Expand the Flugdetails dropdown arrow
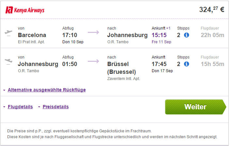The image size is (231, 146). [x=4, y=107]
